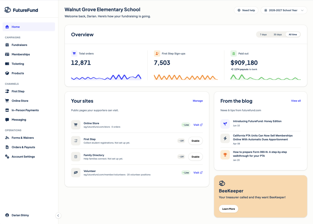This screenshot has height=224, width=313.
Task: Click the Memberships card icon
Action: click(7, 54)
